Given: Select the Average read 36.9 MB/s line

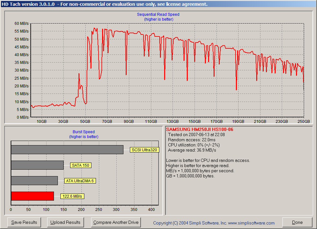Looking at the screenshot, I should (x=192, y=150).
